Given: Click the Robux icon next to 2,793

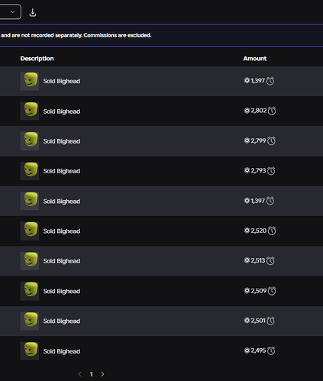Looking at the screenshot, I should pos(247,170).
